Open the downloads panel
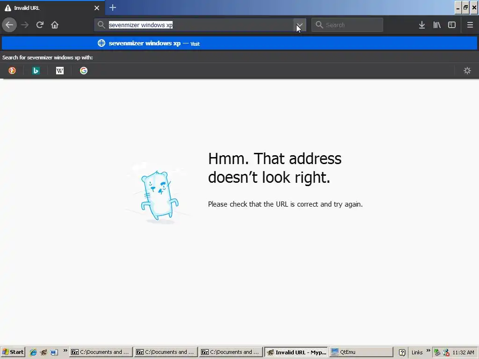Image resolution: width=479 pixels, height=359 pixels. [422, 25]
